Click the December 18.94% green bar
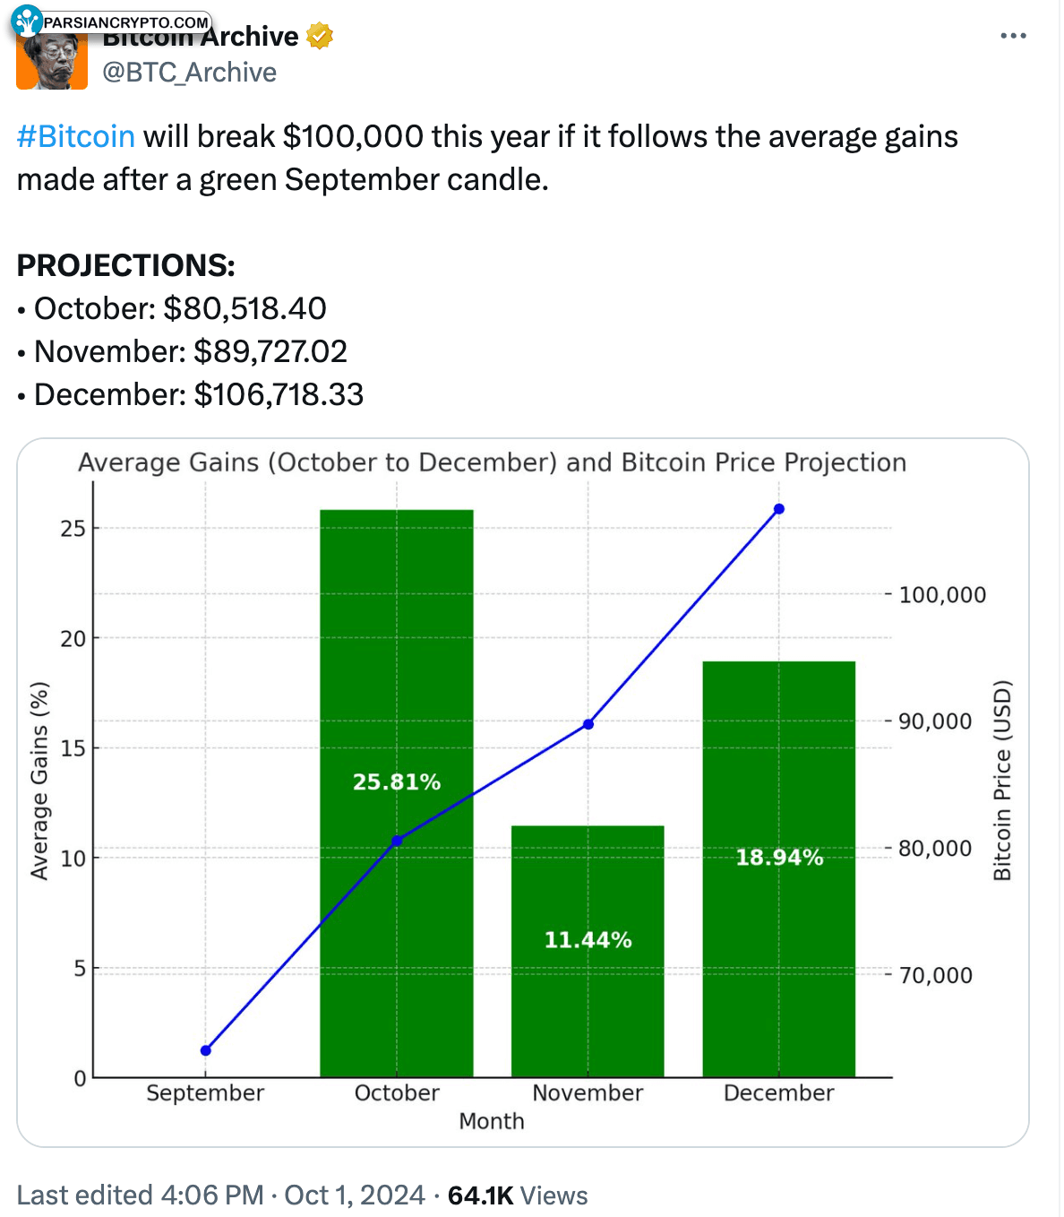 [x=779, y=868]
